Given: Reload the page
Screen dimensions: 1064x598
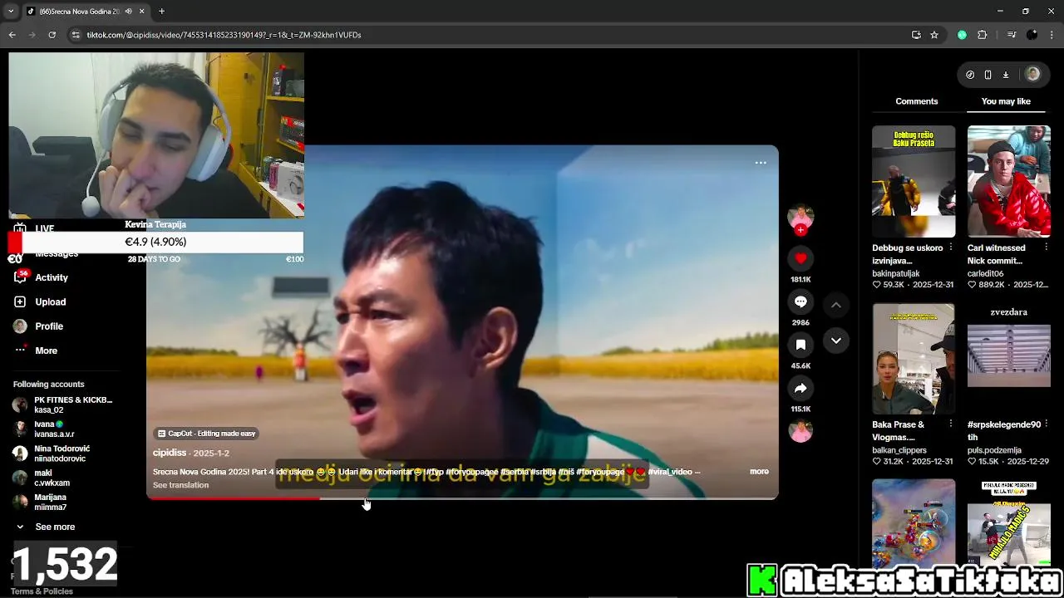Looking at the screenshot, I should [52, 35].
